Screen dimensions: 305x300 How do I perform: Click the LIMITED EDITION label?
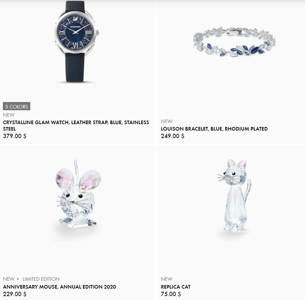pyautogui.click(x=41, y=279)
